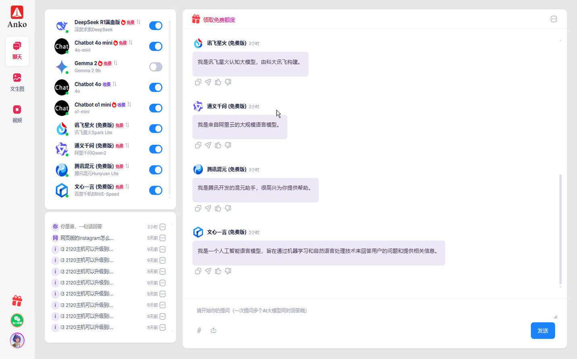Select the 腾讯混元 (免费版) model entry
This screenshot has width=577, height=359.
coord(108,170)
